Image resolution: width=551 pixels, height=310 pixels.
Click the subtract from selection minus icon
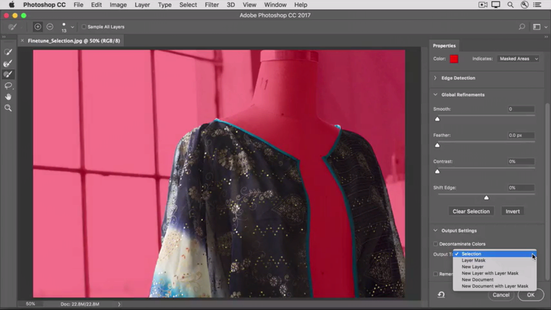coord(50,27)
